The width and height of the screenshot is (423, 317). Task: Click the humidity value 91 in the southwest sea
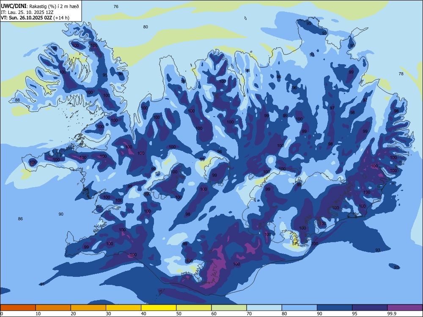(x=42, y=284)
